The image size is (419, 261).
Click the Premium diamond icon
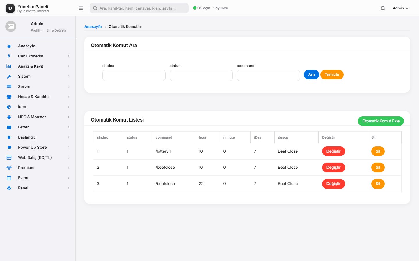click(x=9, y=168)
